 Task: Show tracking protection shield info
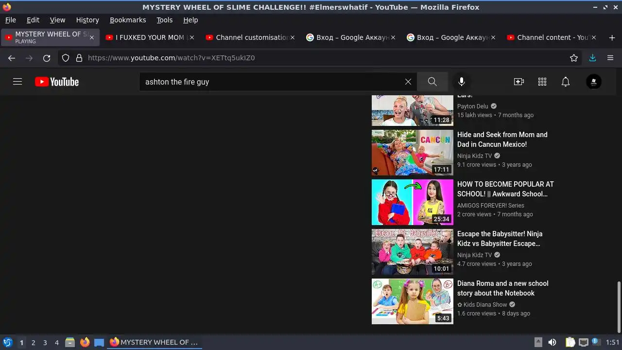(x=66, y=58)
